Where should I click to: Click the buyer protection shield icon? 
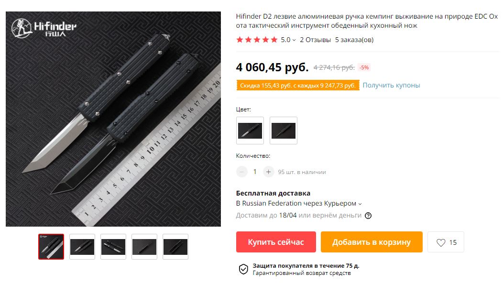(243, 269)
